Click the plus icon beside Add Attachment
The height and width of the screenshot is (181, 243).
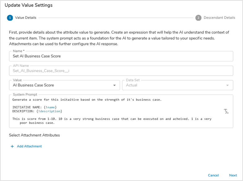12,146
